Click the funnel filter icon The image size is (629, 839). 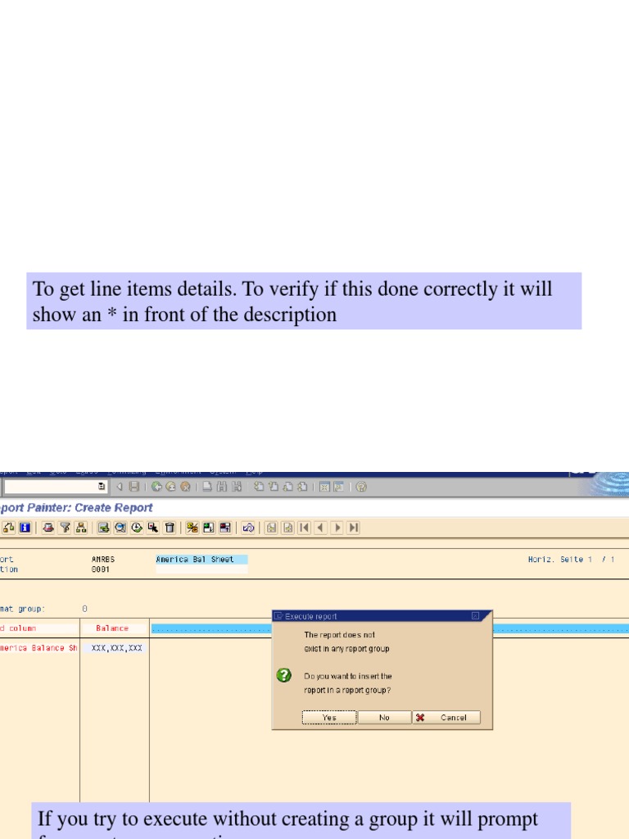pyautogui.click(x=65, y=528)
